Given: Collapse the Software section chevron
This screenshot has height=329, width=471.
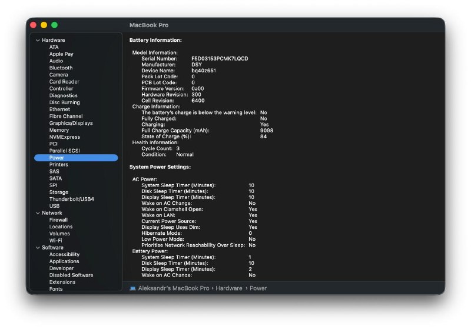Looking at the screenshot, I should pyautogui.click(x=38, y=248).
